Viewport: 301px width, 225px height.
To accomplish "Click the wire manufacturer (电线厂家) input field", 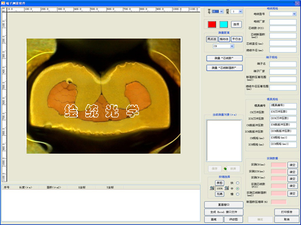I will (283, 22).
